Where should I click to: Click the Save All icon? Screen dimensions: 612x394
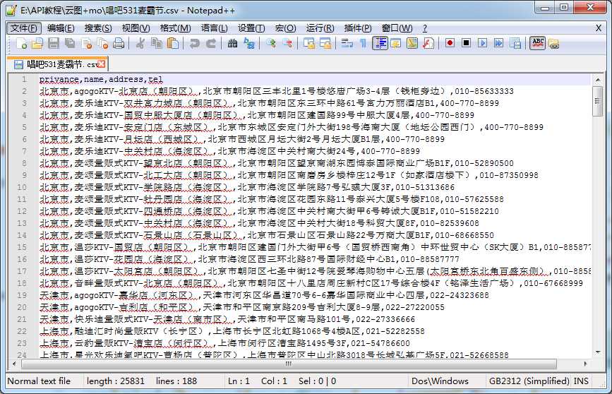[71, 43]
